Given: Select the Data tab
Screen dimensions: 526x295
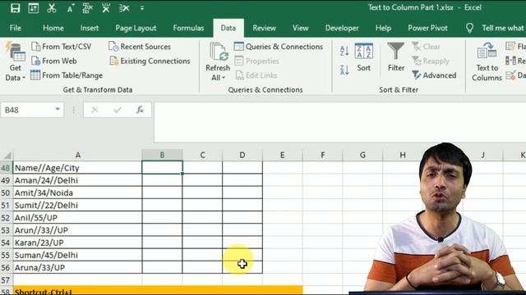Looking at the screenshot, I should [x=228, y=28].
